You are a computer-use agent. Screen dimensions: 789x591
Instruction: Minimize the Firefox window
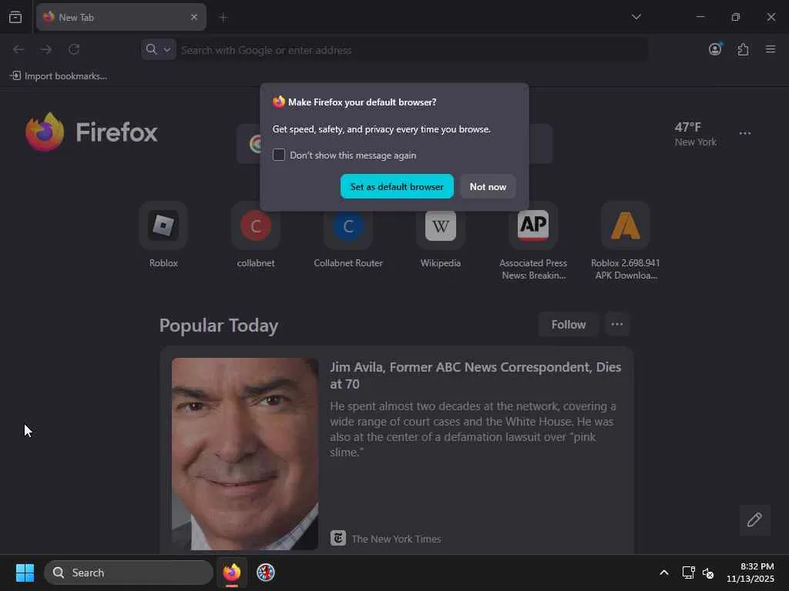click(700, 17)
